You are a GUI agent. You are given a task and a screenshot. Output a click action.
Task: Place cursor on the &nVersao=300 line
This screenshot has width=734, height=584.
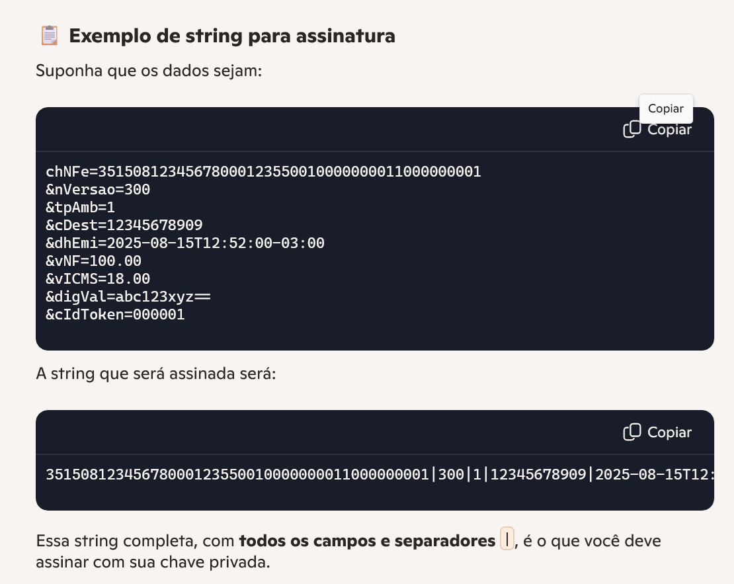(x=98, y=190)
